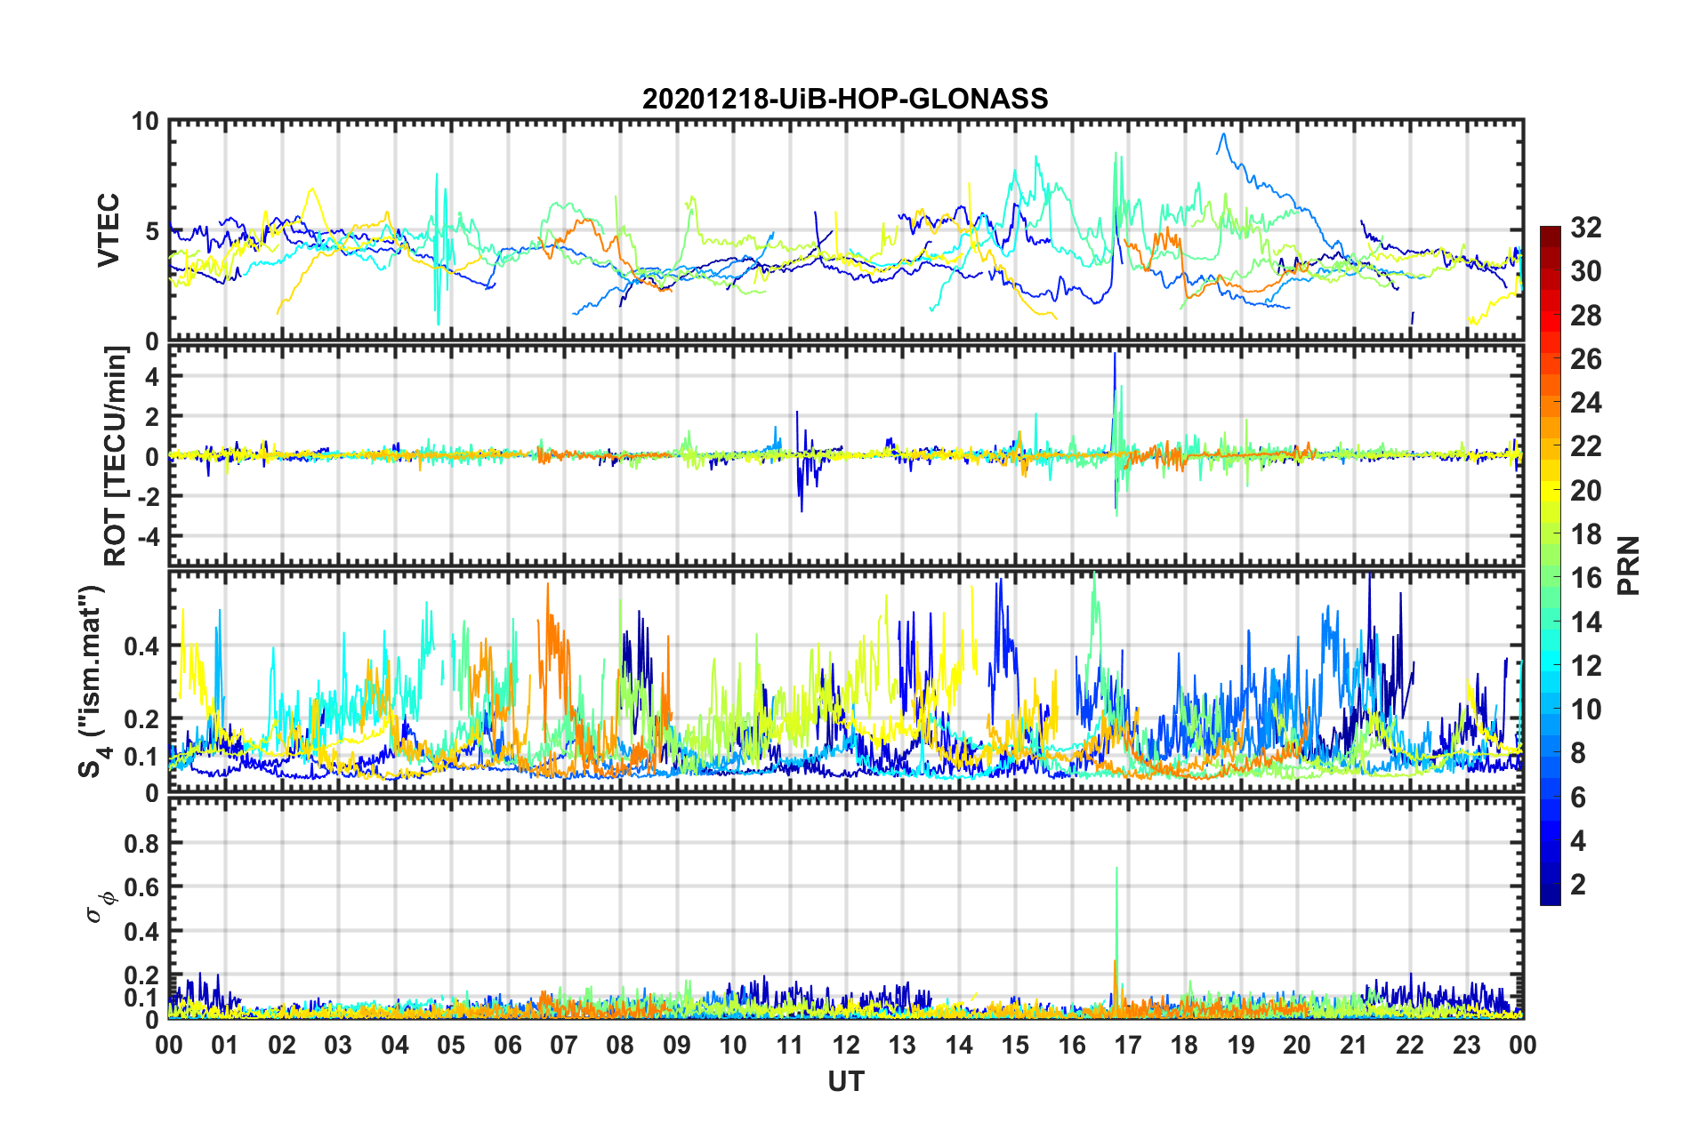
Task: Click colorbar tick label 24
Action: [1585, 403]
